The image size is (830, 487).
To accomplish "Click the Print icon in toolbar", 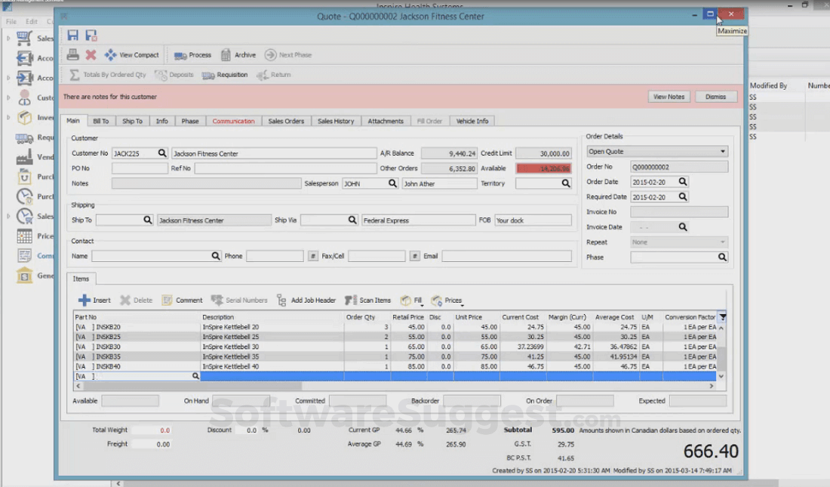I will click(x=73, y=54).
